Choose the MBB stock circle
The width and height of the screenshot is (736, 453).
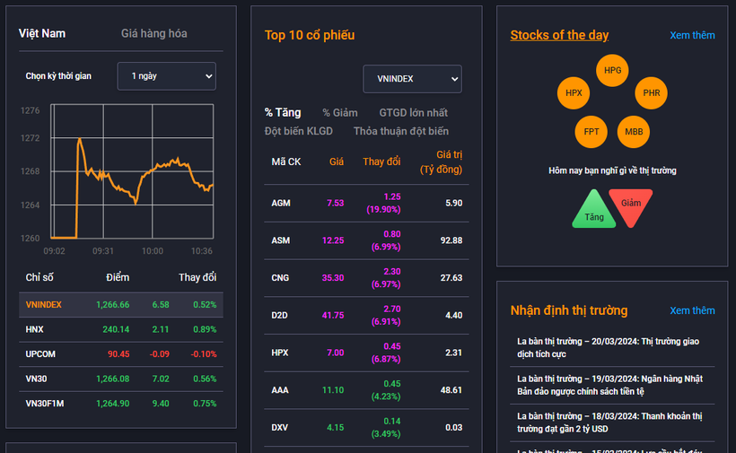click(x=633, y=132)
